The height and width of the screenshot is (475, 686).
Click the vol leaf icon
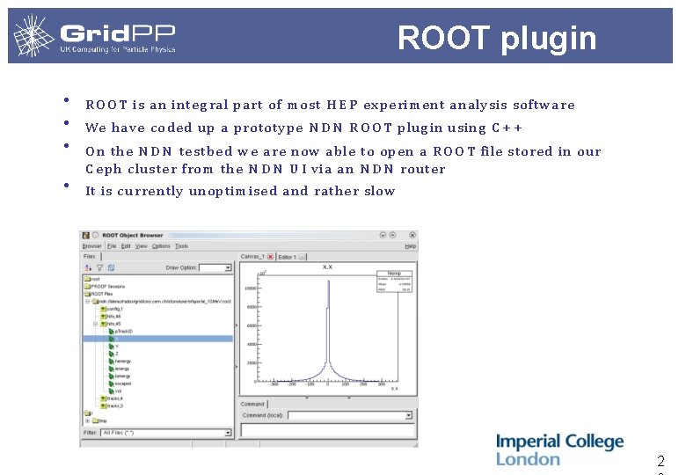[x=111, y=391]
